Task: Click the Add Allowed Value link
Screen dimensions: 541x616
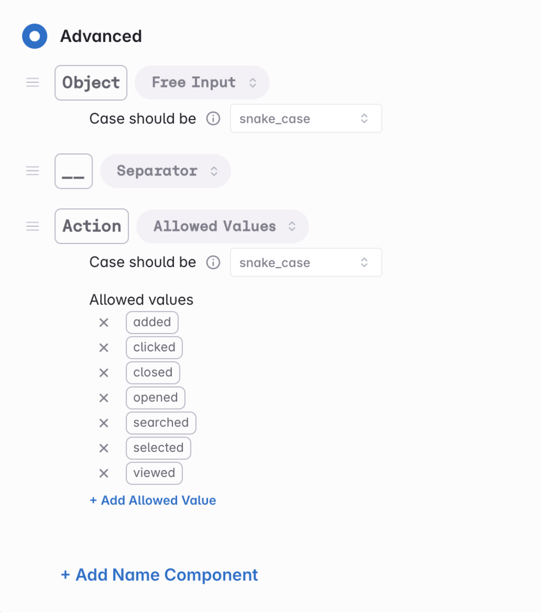Action: pos(153,500)
